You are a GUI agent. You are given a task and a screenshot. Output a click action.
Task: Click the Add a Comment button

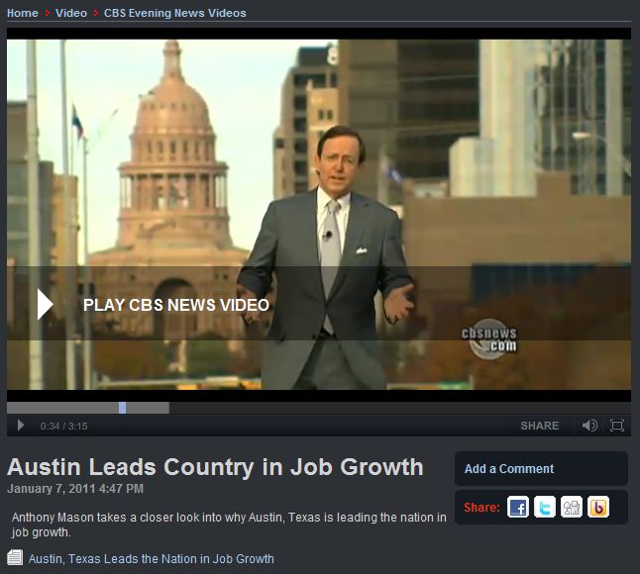(x=541, y=469)
